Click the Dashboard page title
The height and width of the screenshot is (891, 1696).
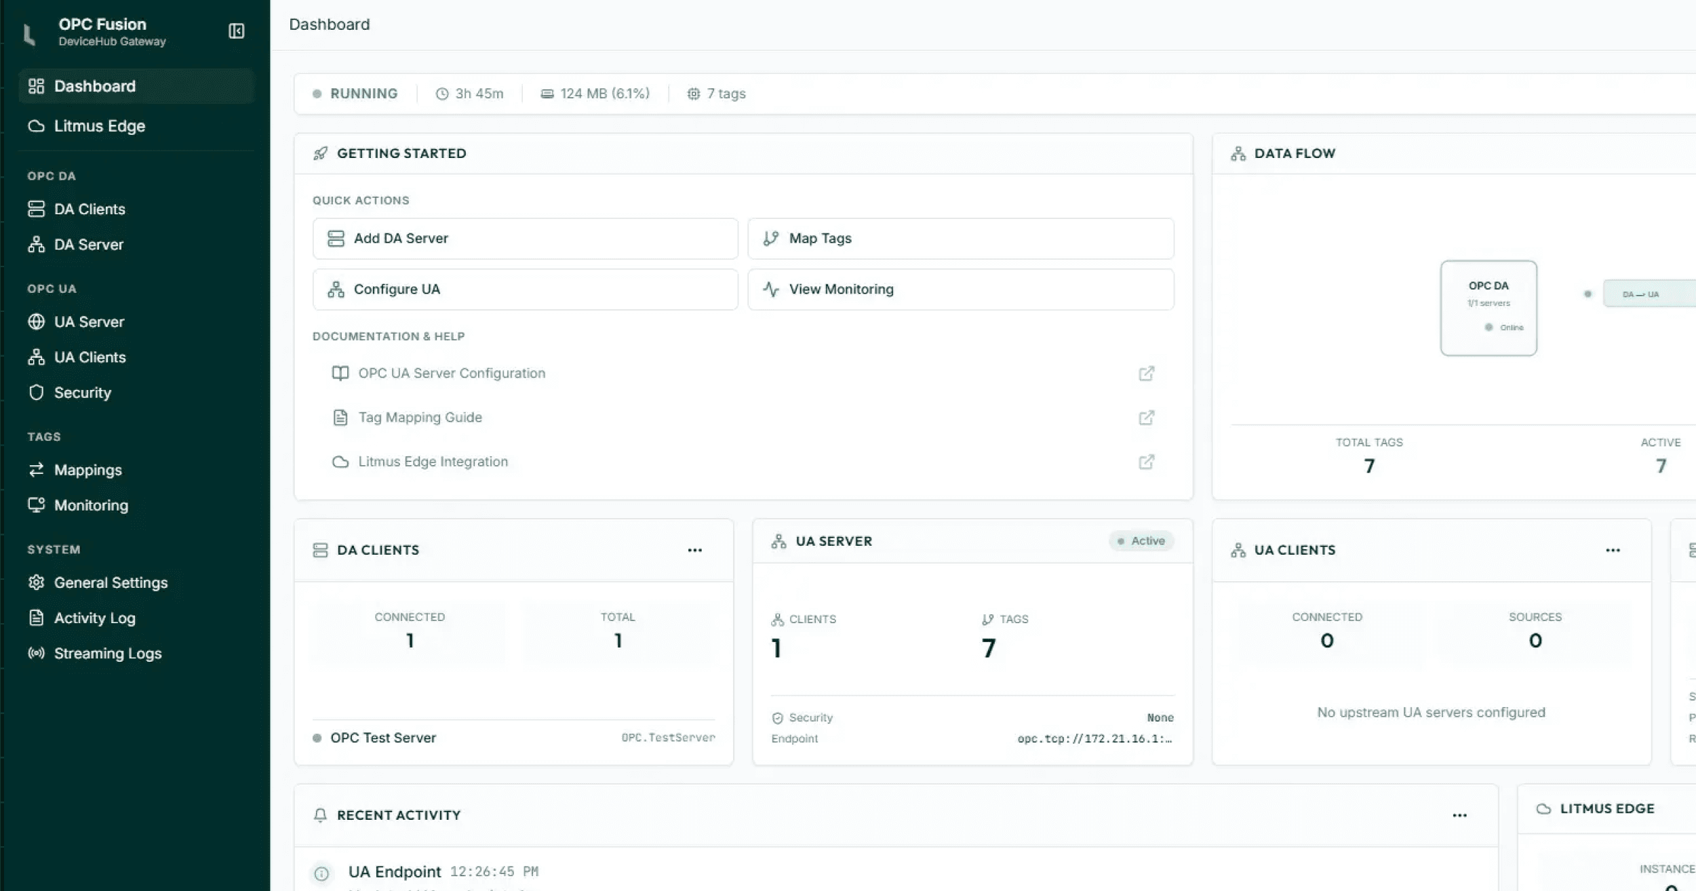[330, 24]
